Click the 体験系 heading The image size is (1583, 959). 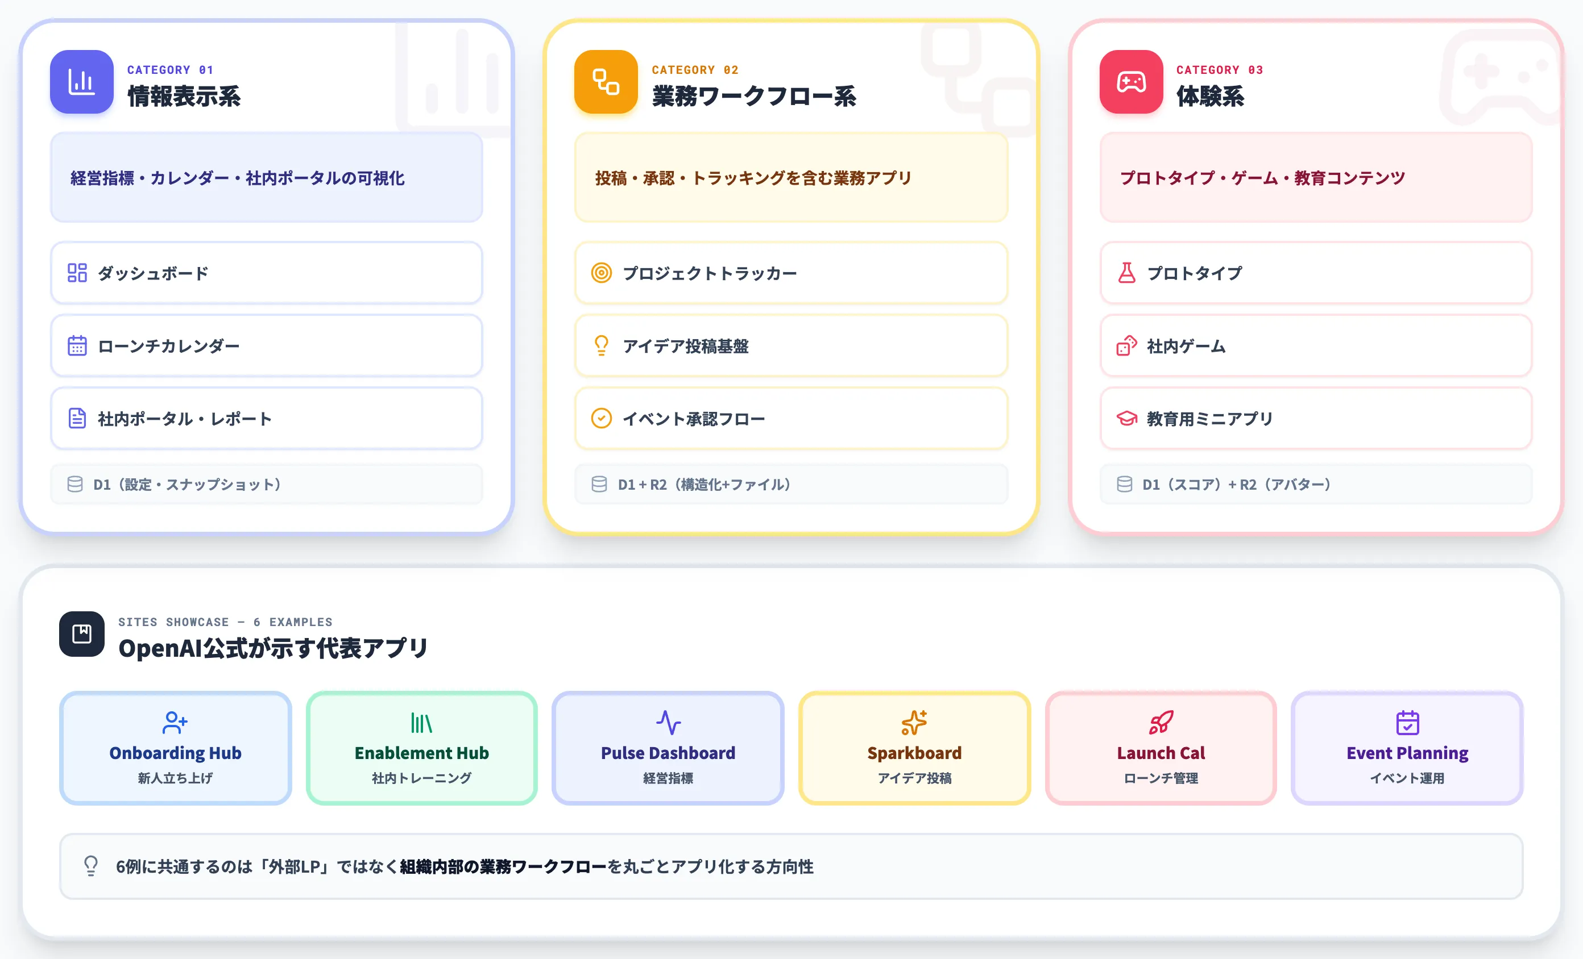[1211, 96]
